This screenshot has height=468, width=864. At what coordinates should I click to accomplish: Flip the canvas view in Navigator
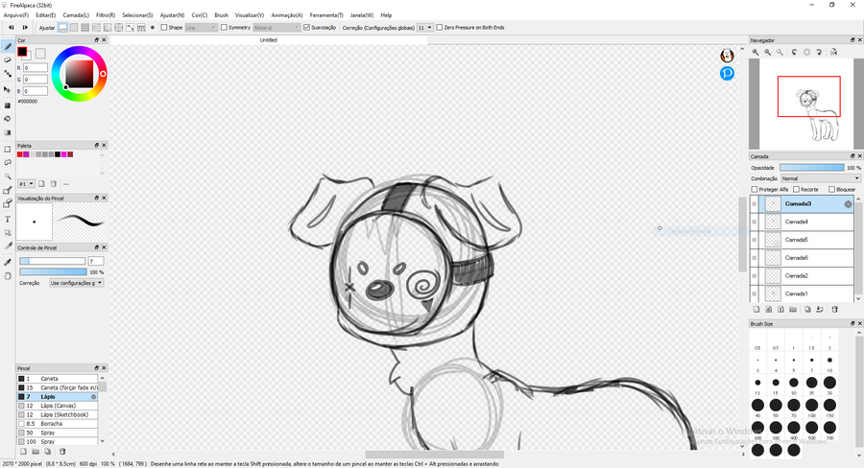[833, 52]
